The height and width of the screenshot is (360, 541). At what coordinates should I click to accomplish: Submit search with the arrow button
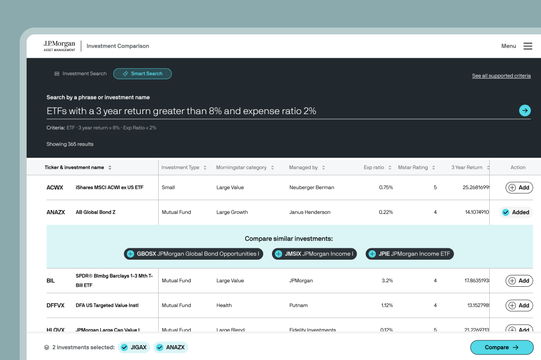(x=525, y=111)
